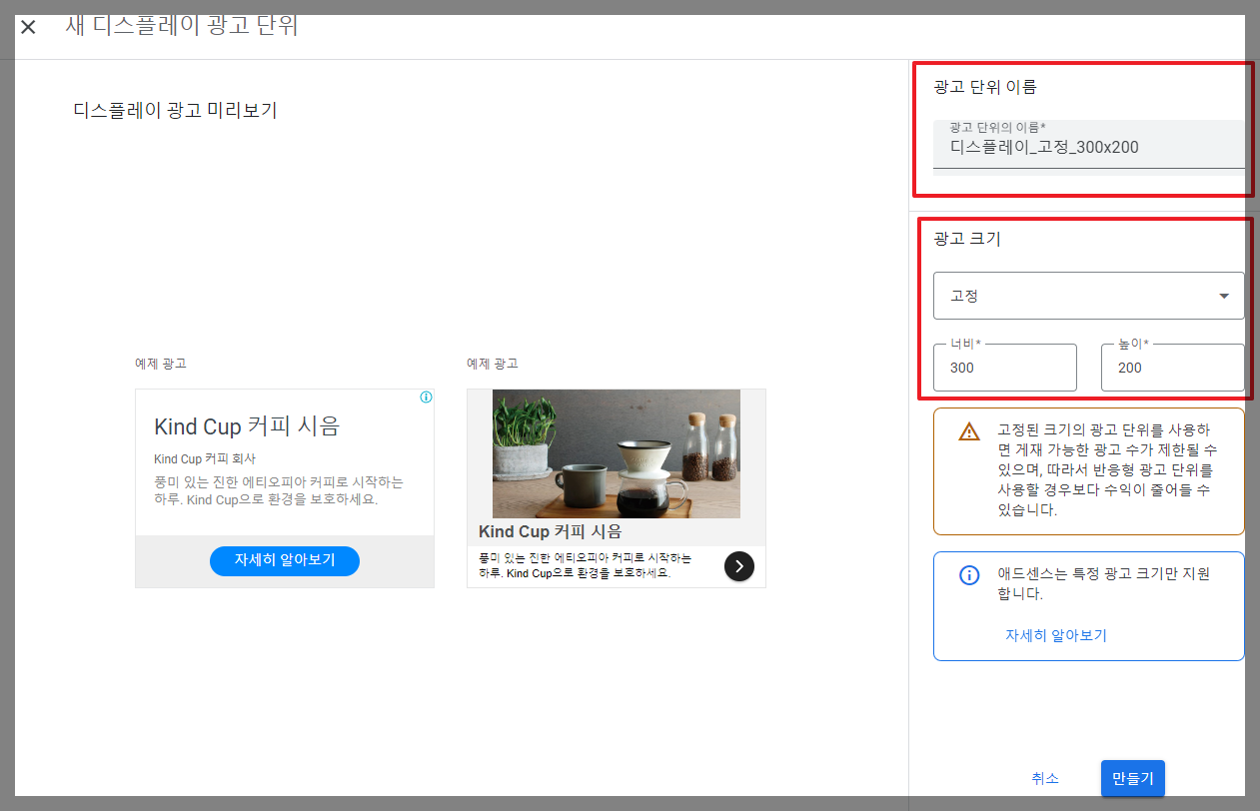Click the warning triangle icon
The width and height of the screenshot is (1260, 811).
tap(967, 431)
